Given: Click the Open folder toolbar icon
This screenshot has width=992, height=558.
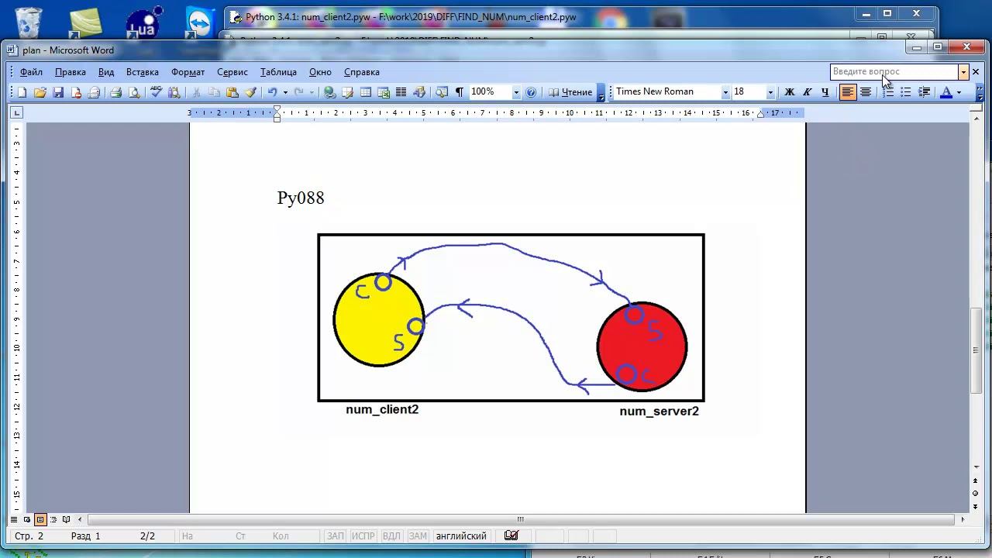Looking at the screenshot, I should (40, 92).
